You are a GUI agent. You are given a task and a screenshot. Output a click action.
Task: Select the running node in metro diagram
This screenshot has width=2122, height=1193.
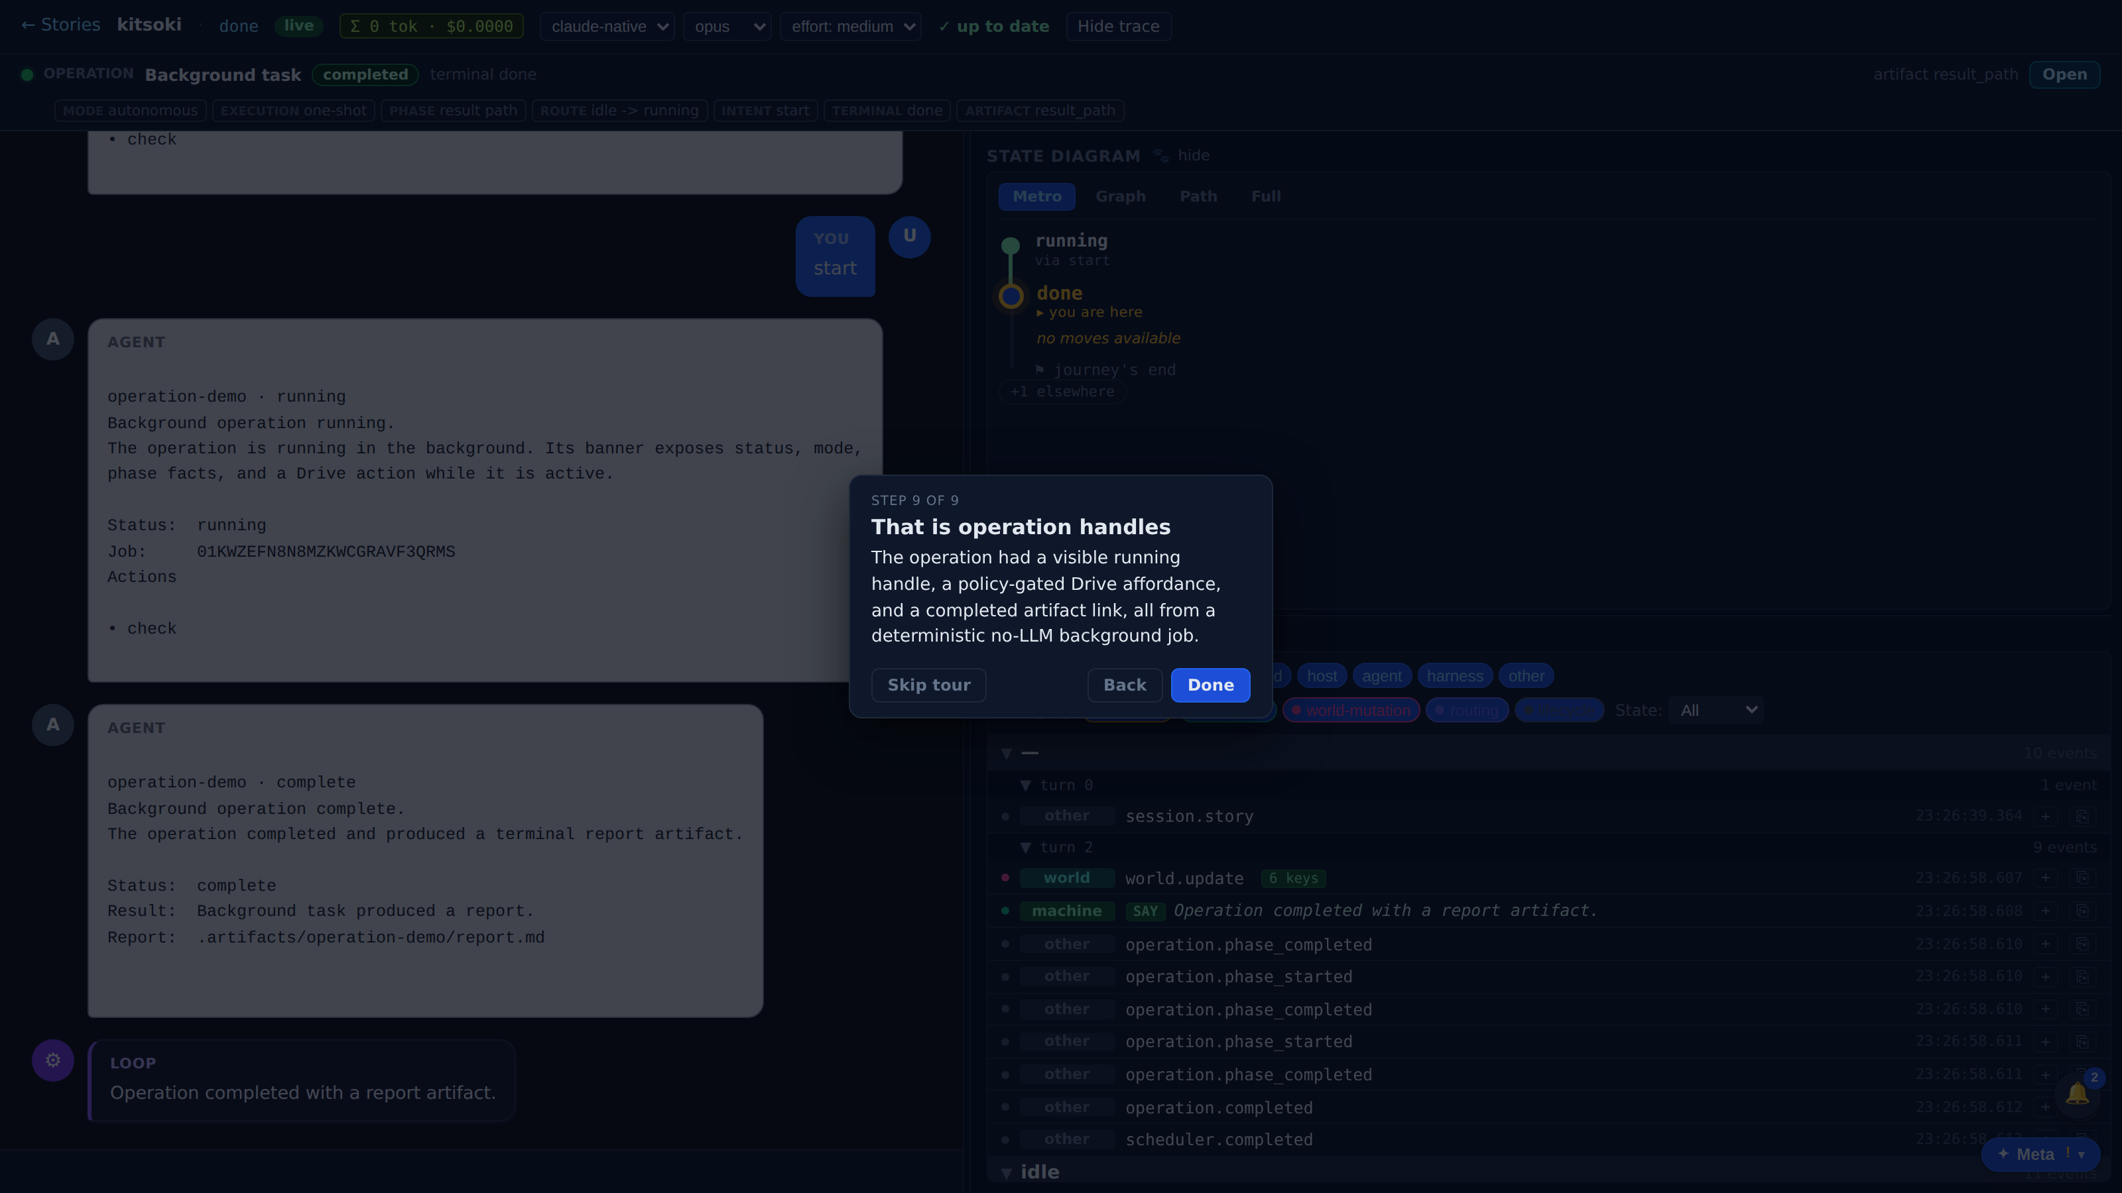point(1011,245)
